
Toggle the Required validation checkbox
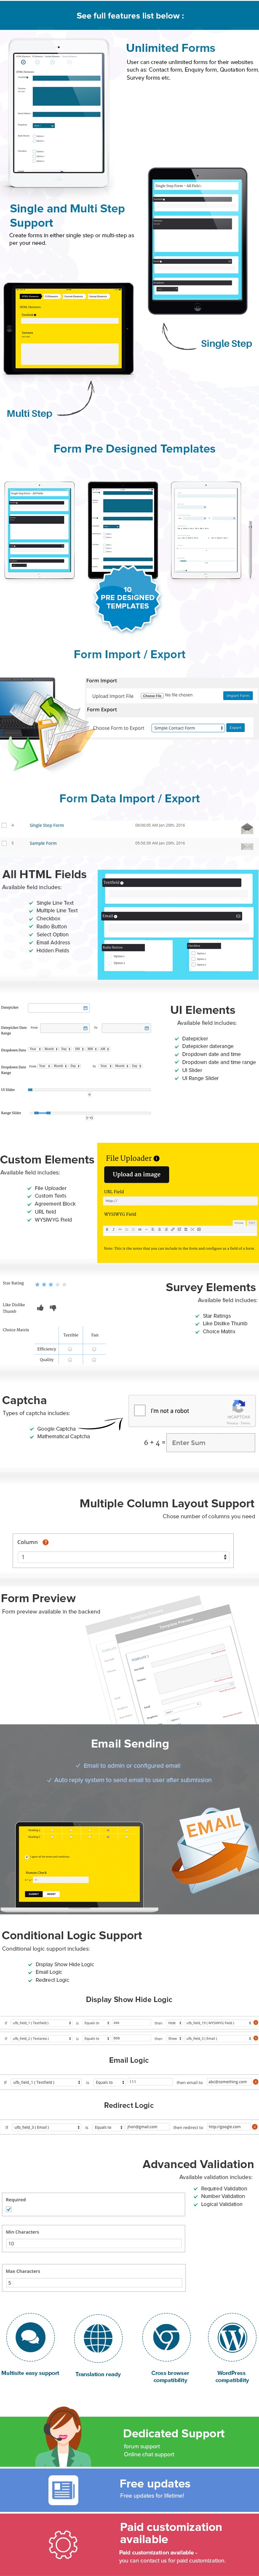[x=9, y=2209]
